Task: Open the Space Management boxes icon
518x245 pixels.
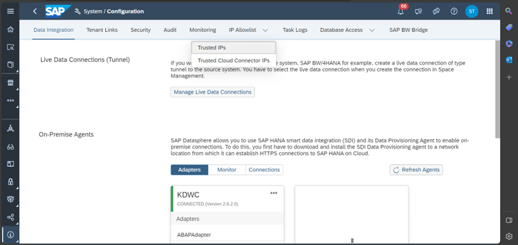Action: coord(10,199)
